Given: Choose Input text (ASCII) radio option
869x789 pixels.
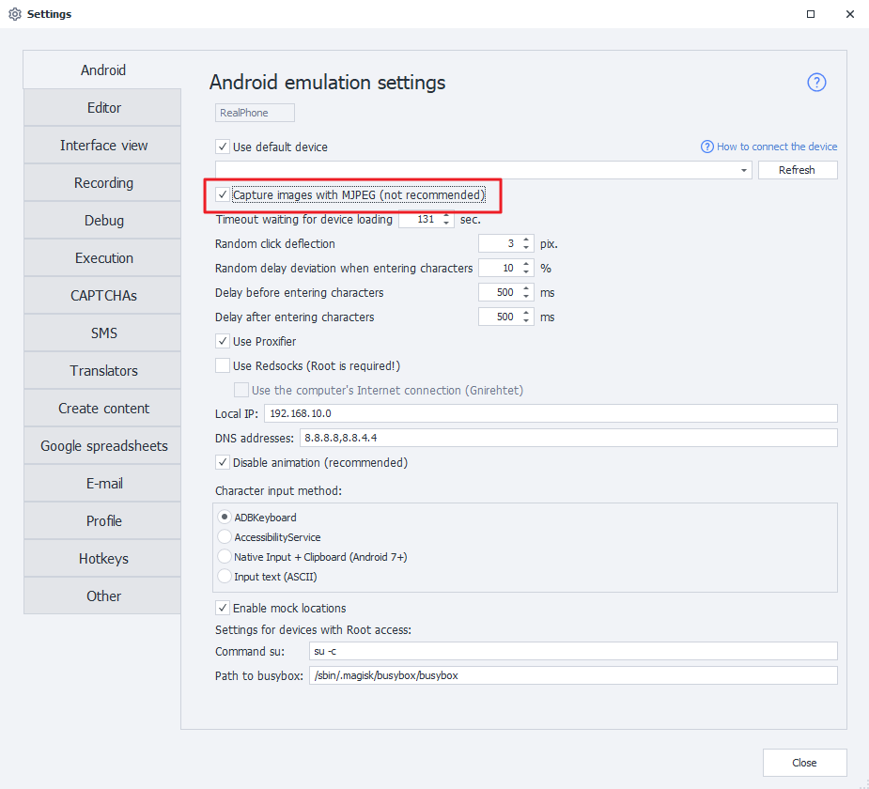Looking at the screenshot, I should tap(225, 576).
